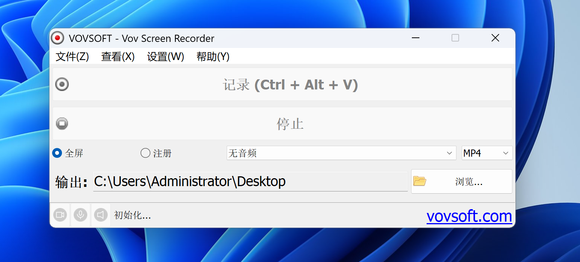The width and height of the screenshot is (580, 262).
Task: Open the 无音频 audio source dropdown
Action: tap(341, 153)
